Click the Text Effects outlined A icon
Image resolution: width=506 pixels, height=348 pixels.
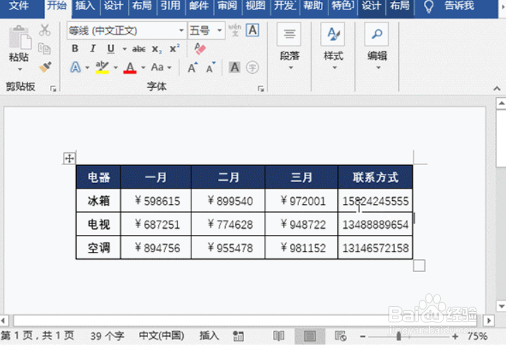pyautogui.click(x=75, y=67)
